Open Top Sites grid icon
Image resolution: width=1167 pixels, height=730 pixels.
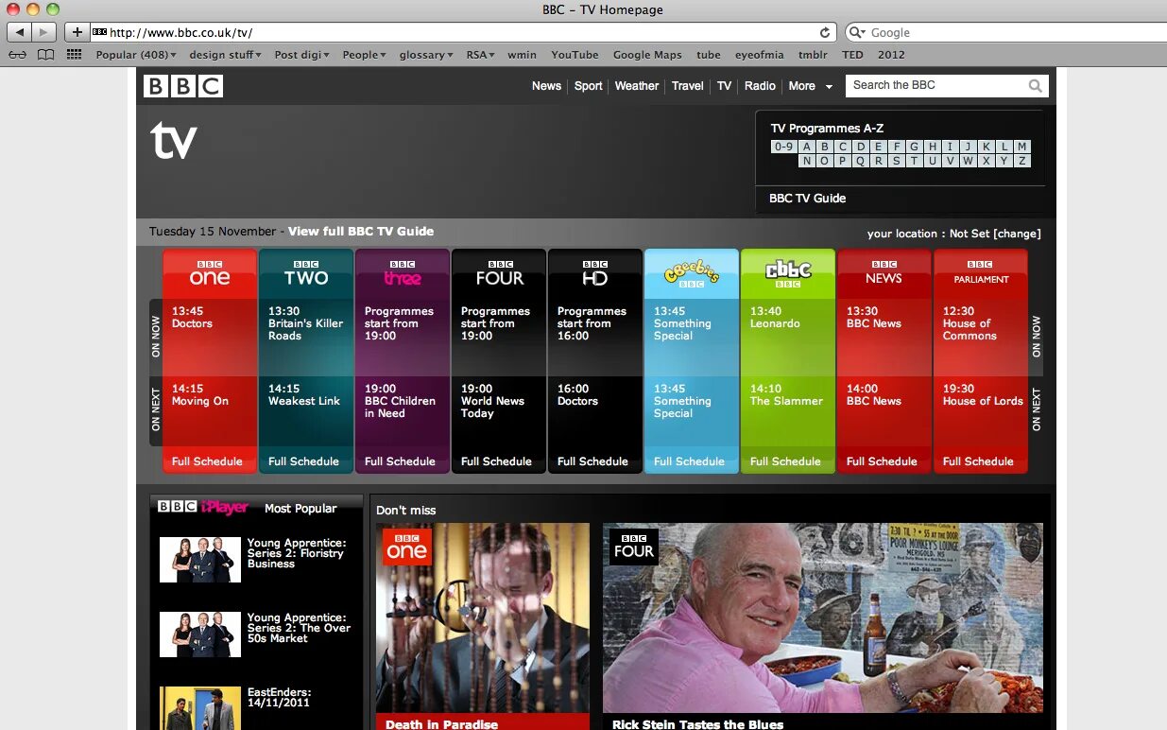pyautogui.click(x=75, y=55)
